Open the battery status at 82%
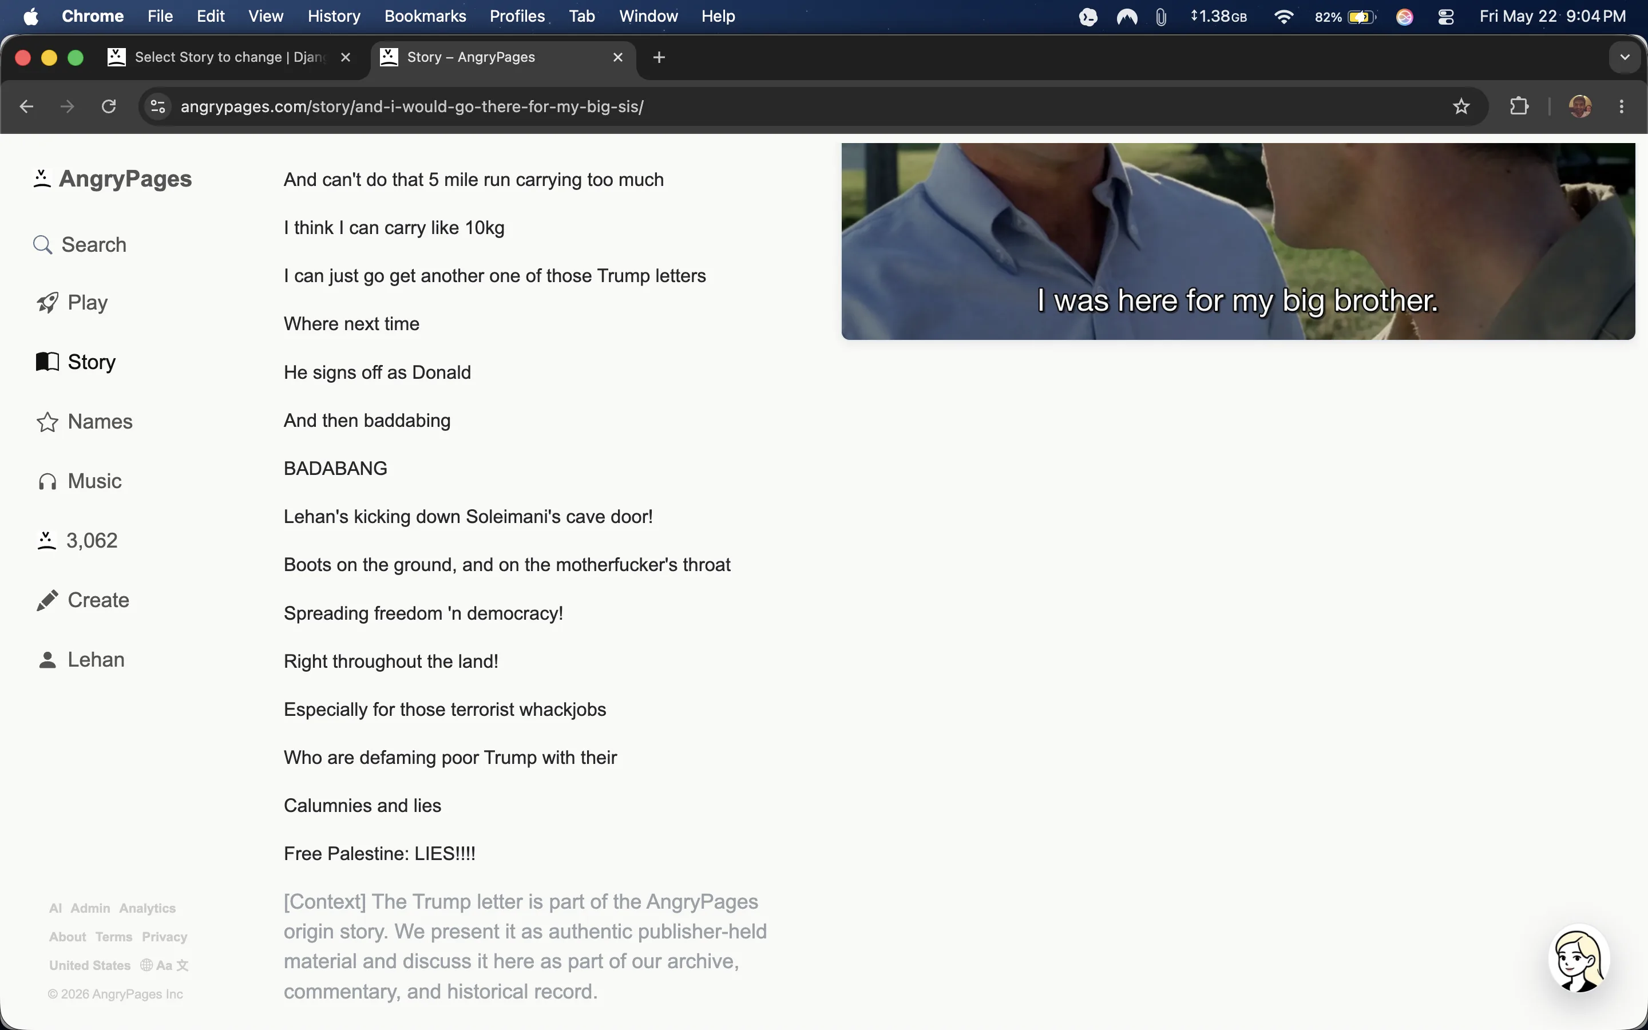 1346,17
